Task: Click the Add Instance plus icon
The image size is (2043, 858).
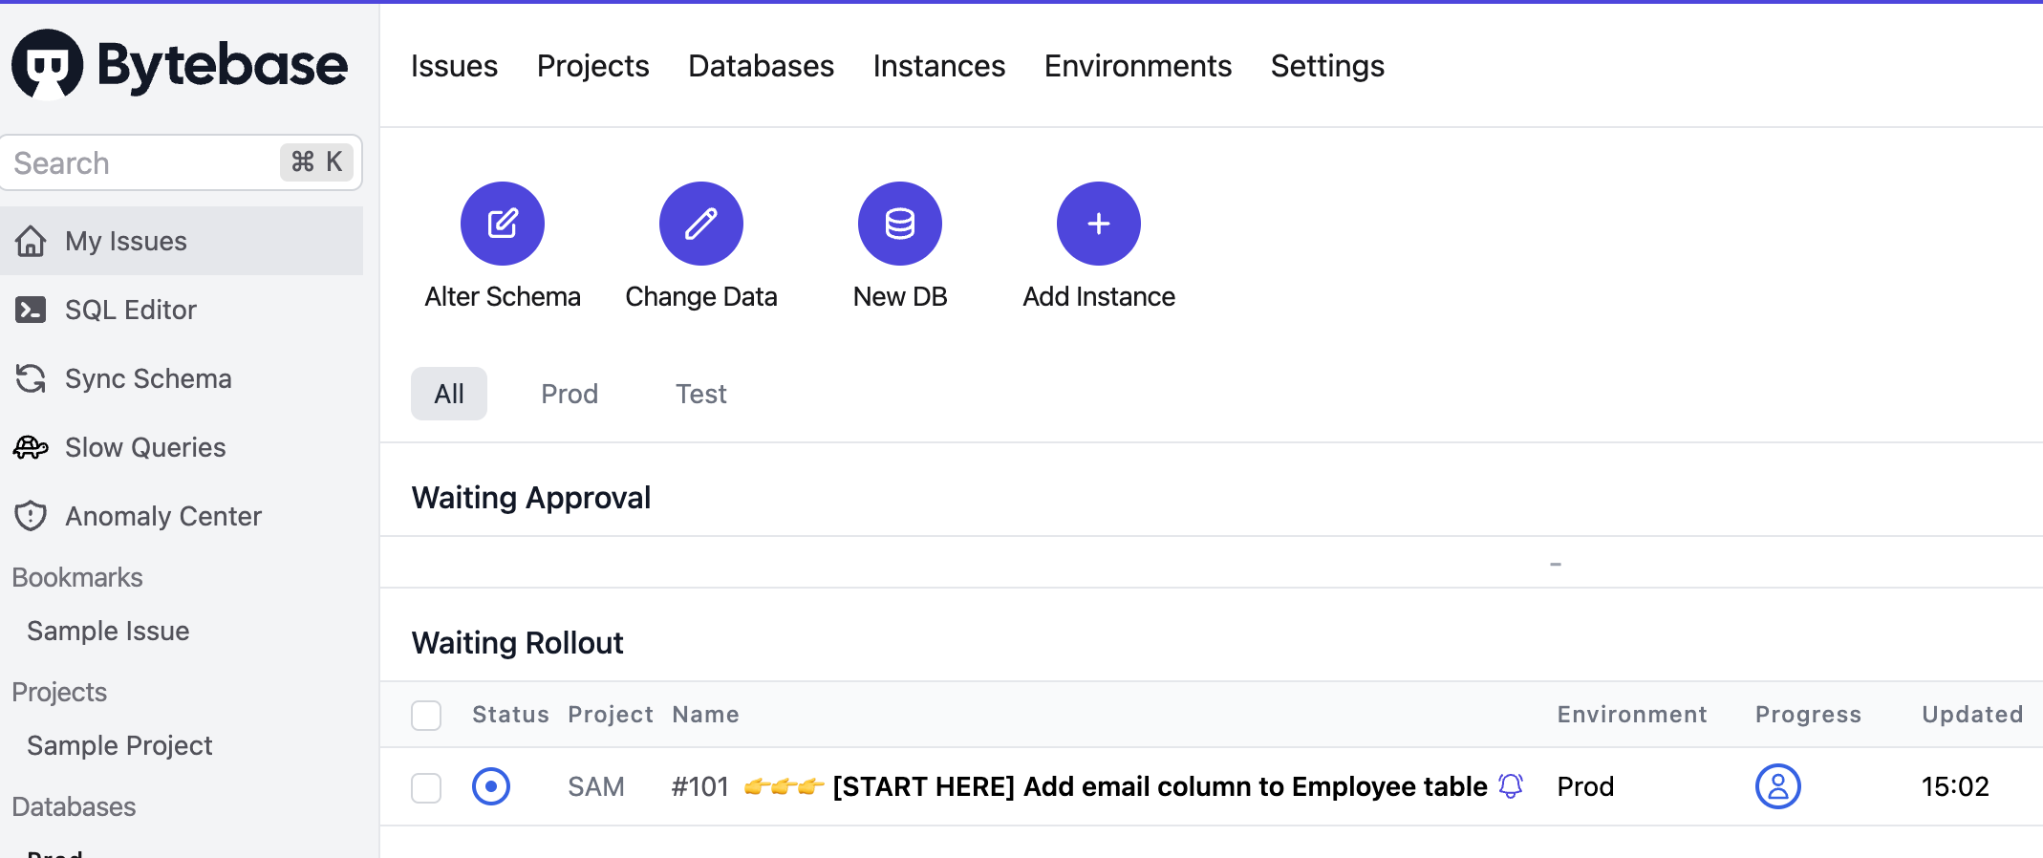Action: click(1098, 224)
